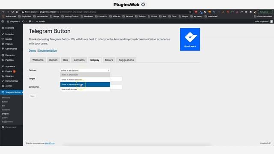Open 'Hola, plugintest2' user menu
274x154 pixels.
264,21
